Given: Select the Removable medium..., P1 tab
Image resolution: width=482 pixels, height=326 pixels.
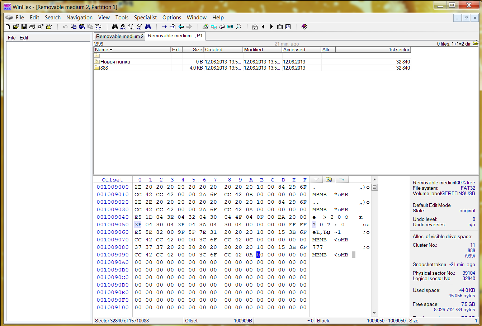Looking at the screenshot, I should point(175,36).
